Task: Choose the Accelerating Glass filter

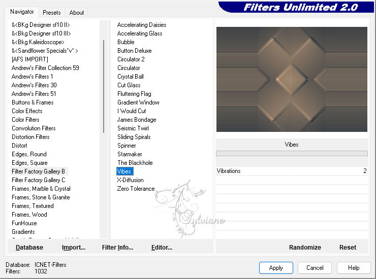Action: click(140, 33)
